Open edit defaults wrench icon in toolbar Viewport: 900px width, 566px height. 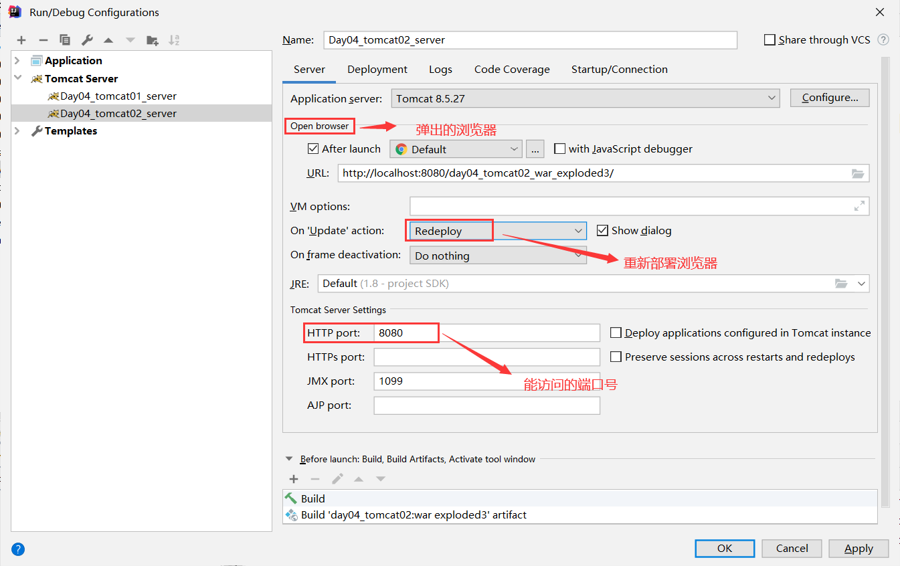pyautogui.click(x=87, y=40)
